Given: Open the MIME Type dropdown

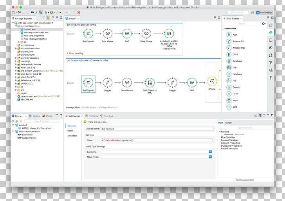Looking at the screenshot, I should [210, 157].
